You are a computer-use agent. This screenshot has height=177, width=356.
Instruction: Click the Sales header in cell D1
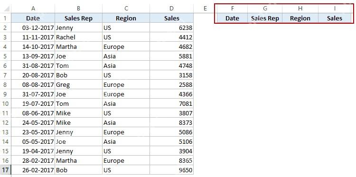tap(172, 18)
